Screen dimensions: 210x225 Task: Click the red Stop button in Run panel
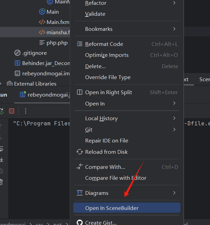coord(12,111)
